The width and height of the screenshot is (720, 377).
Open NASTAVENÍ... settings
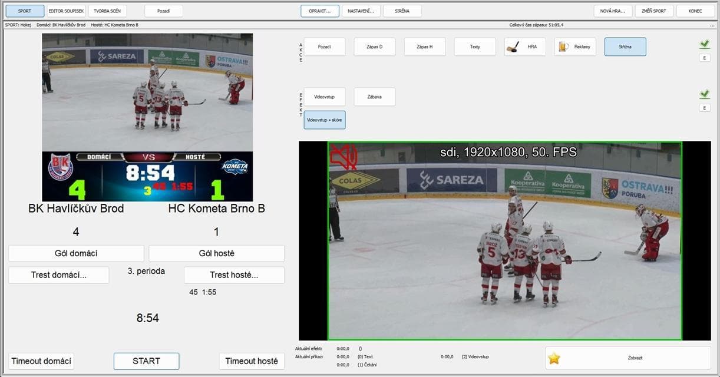pos(361,11)
